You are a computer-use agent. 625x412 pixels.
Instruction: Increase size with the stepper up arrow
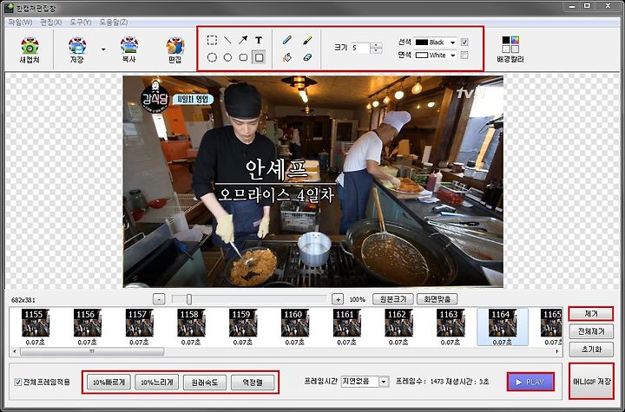pyautogui.click(x=376, y=45)
